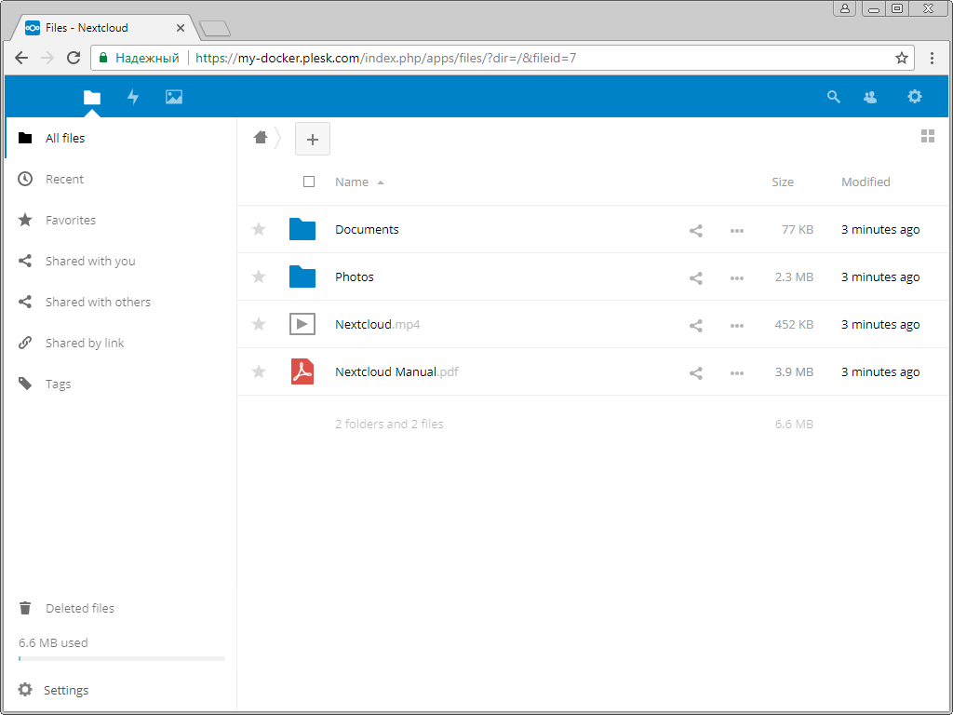
Task: Open a new browser tab
Action: click(215, 29)
